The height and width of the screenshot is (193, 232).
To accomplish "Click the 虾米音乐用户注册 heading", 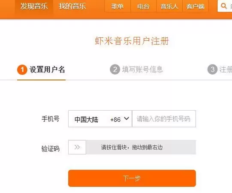I will click(x=132, y=41).
